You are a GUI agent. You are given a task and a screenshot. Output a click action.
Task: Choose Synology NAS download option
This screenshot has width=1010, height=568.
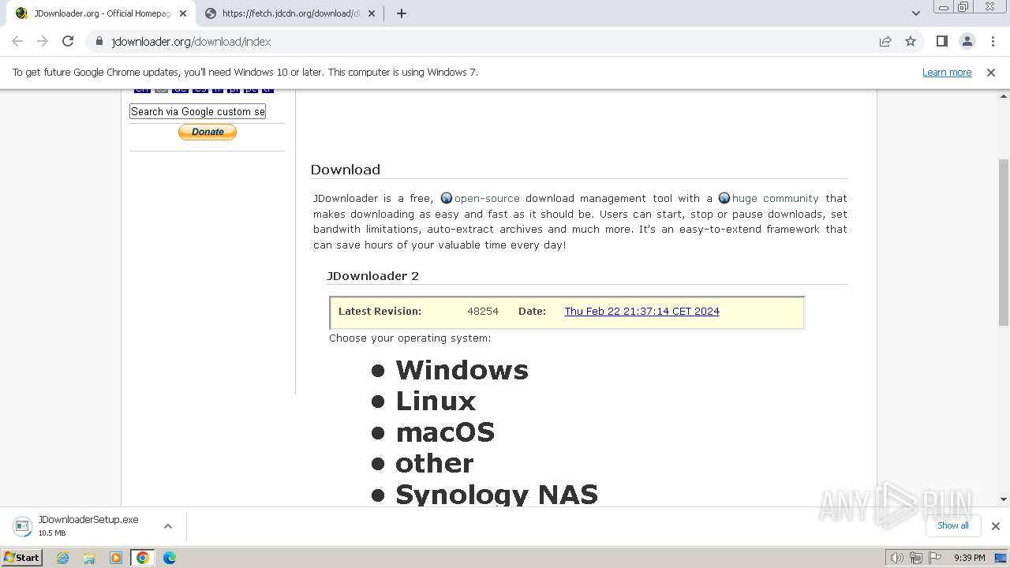coord(496,494)
